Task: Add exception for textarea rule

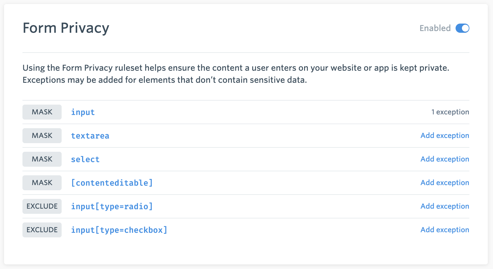Action: coord(445,136)
